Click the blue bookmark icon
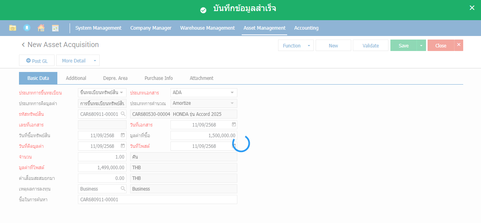 27,28
